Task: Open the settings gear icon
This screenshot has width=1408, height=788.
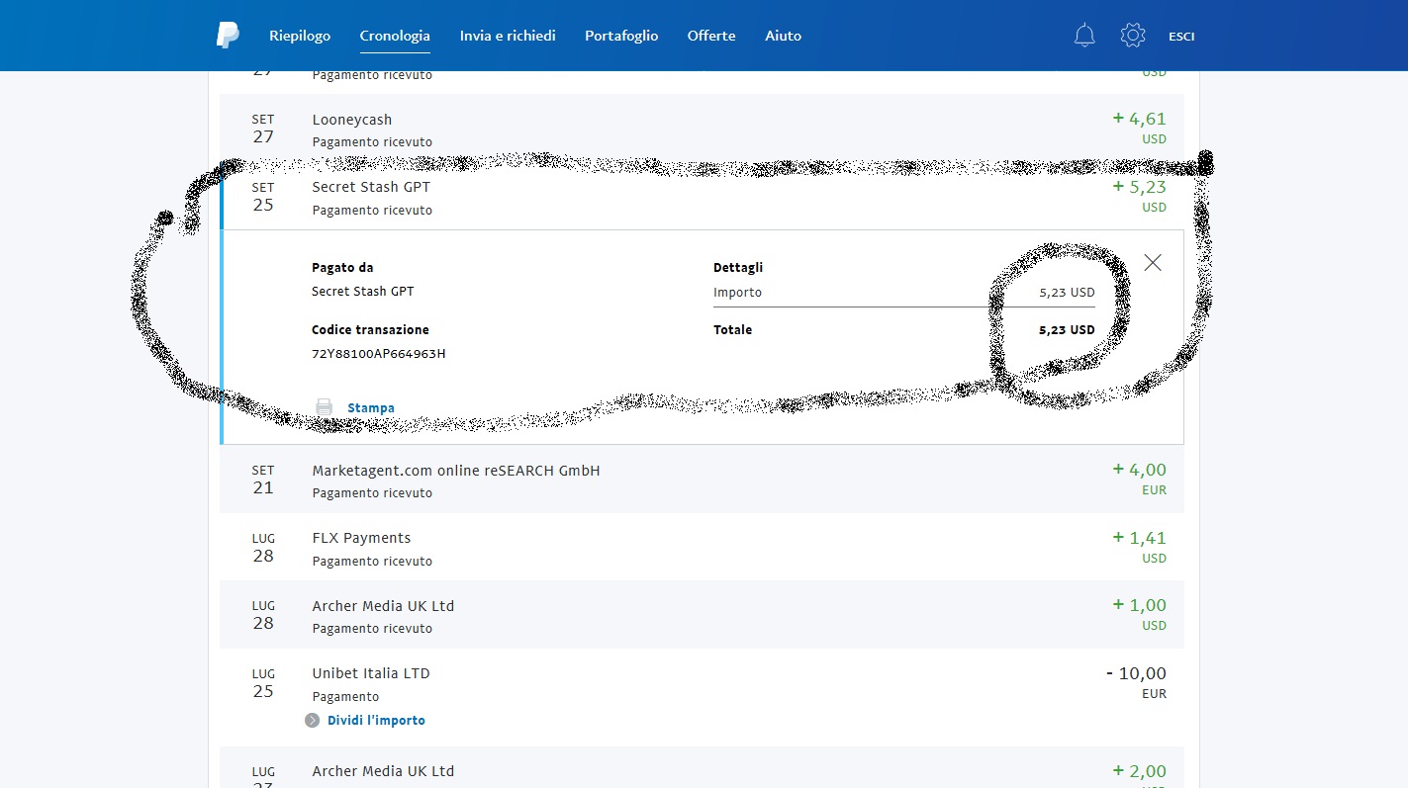Action: pos(1133,36)
